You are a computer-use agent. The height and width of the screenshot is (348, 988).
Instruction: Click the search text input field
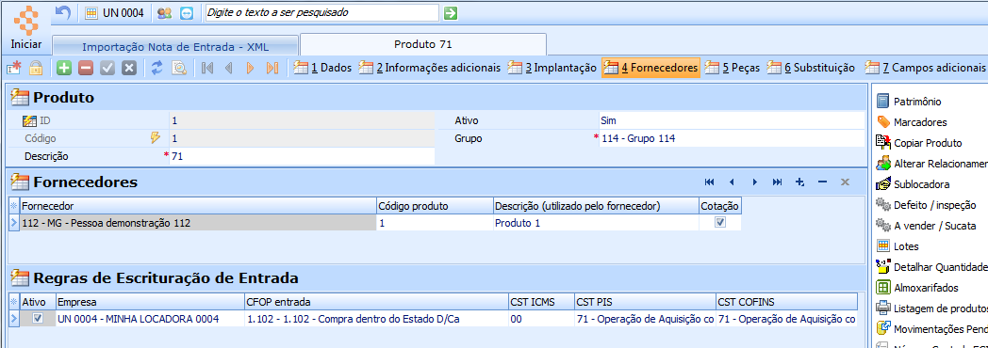(322, 12)
